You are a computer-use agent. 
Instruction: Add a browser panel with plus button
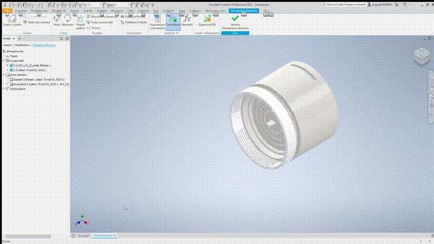(20, 39)
